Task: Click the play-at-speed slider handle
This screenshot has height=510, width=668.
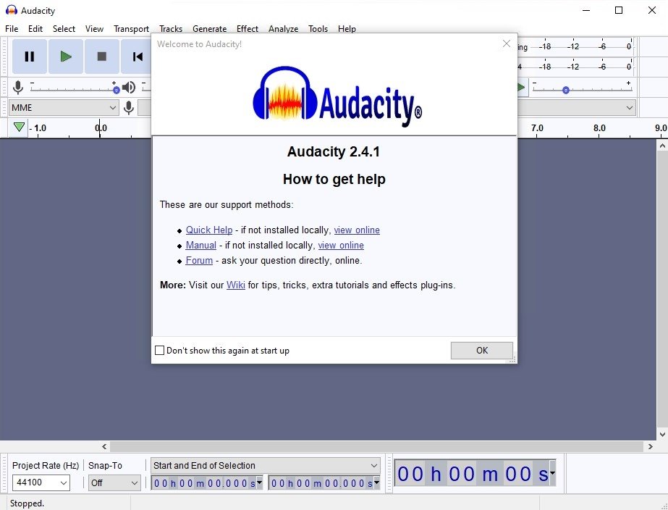Action: point(566,90)
